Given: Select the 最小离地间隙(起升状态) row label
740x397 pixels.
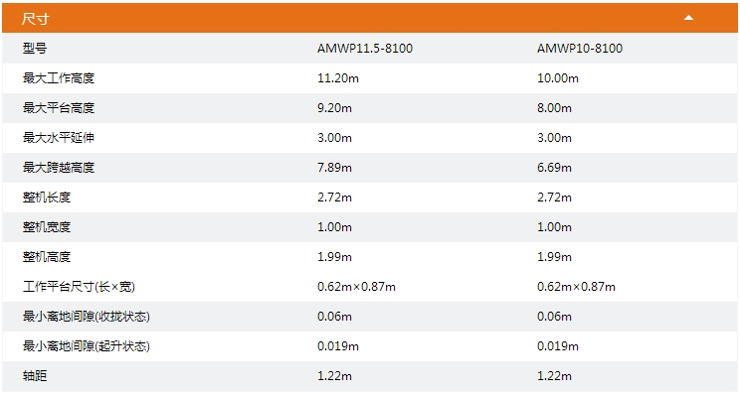Looking at the screenshot, I should coord(87,345).
